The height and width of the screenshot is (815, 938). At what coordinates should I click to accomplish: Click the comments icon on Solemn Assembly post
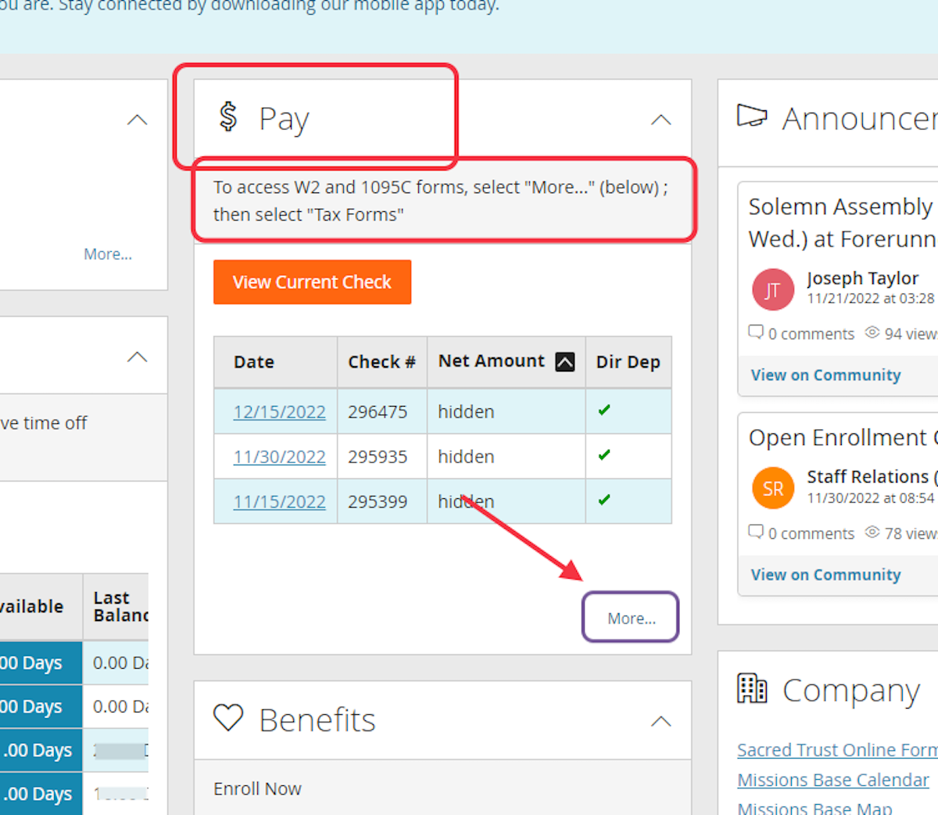[755, 332]
